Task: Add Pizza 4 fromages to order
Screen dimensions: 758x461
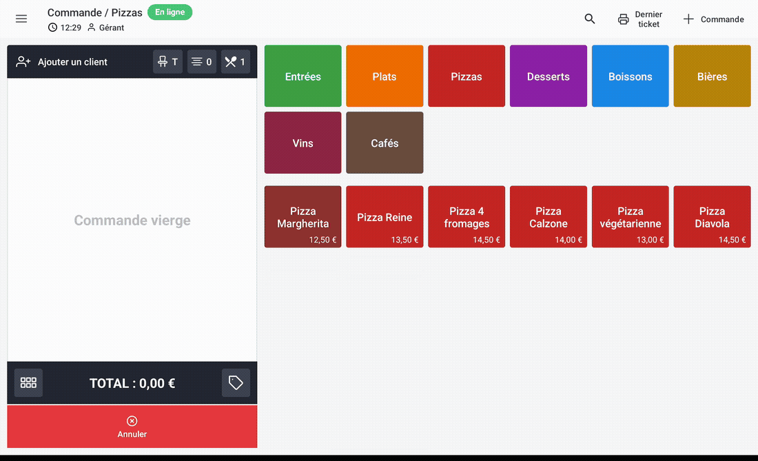Action: pyautogui.click(x=467, y=216)
